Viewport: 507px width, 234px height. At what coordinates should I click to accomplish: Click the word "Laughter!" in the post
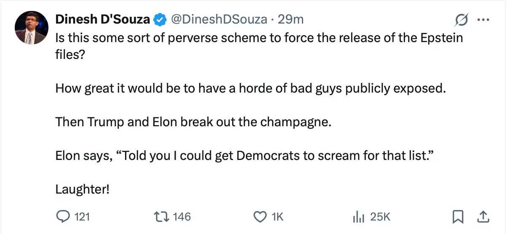(82, 190)
